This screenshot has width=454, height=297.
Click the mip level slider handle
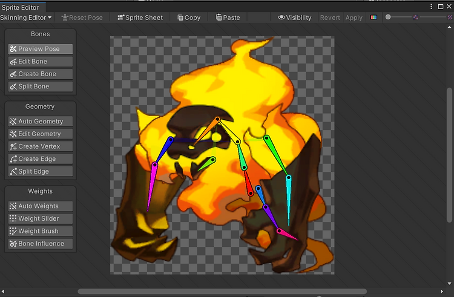pyautogui.click(x=388, y=17)
